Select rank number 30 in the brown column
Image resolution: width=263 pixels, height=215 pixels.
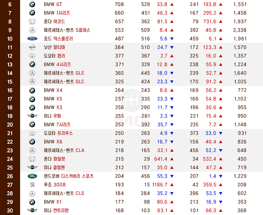pyautogui.click(x=10, y=210)
